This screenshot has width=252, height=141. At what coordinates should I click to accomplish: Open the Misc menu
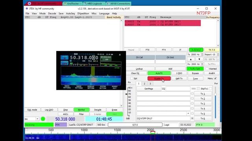[x=94, y=14]
